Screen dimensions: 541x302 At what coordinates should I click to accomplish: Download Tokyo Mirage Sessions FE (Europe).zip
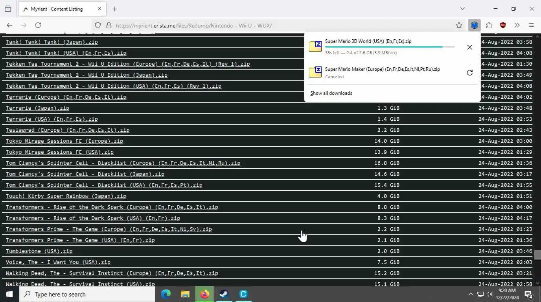pyautogui.click(x=64, y=141)
